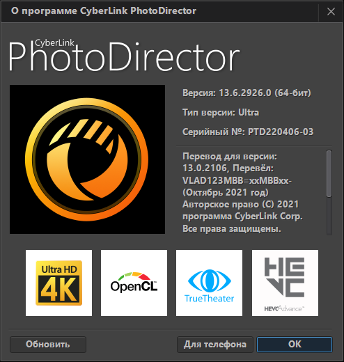This screenshot has width=344, height=362.
Task: Click the Ultra HD 4K badge icon
Action: click(x=58, y=283)
